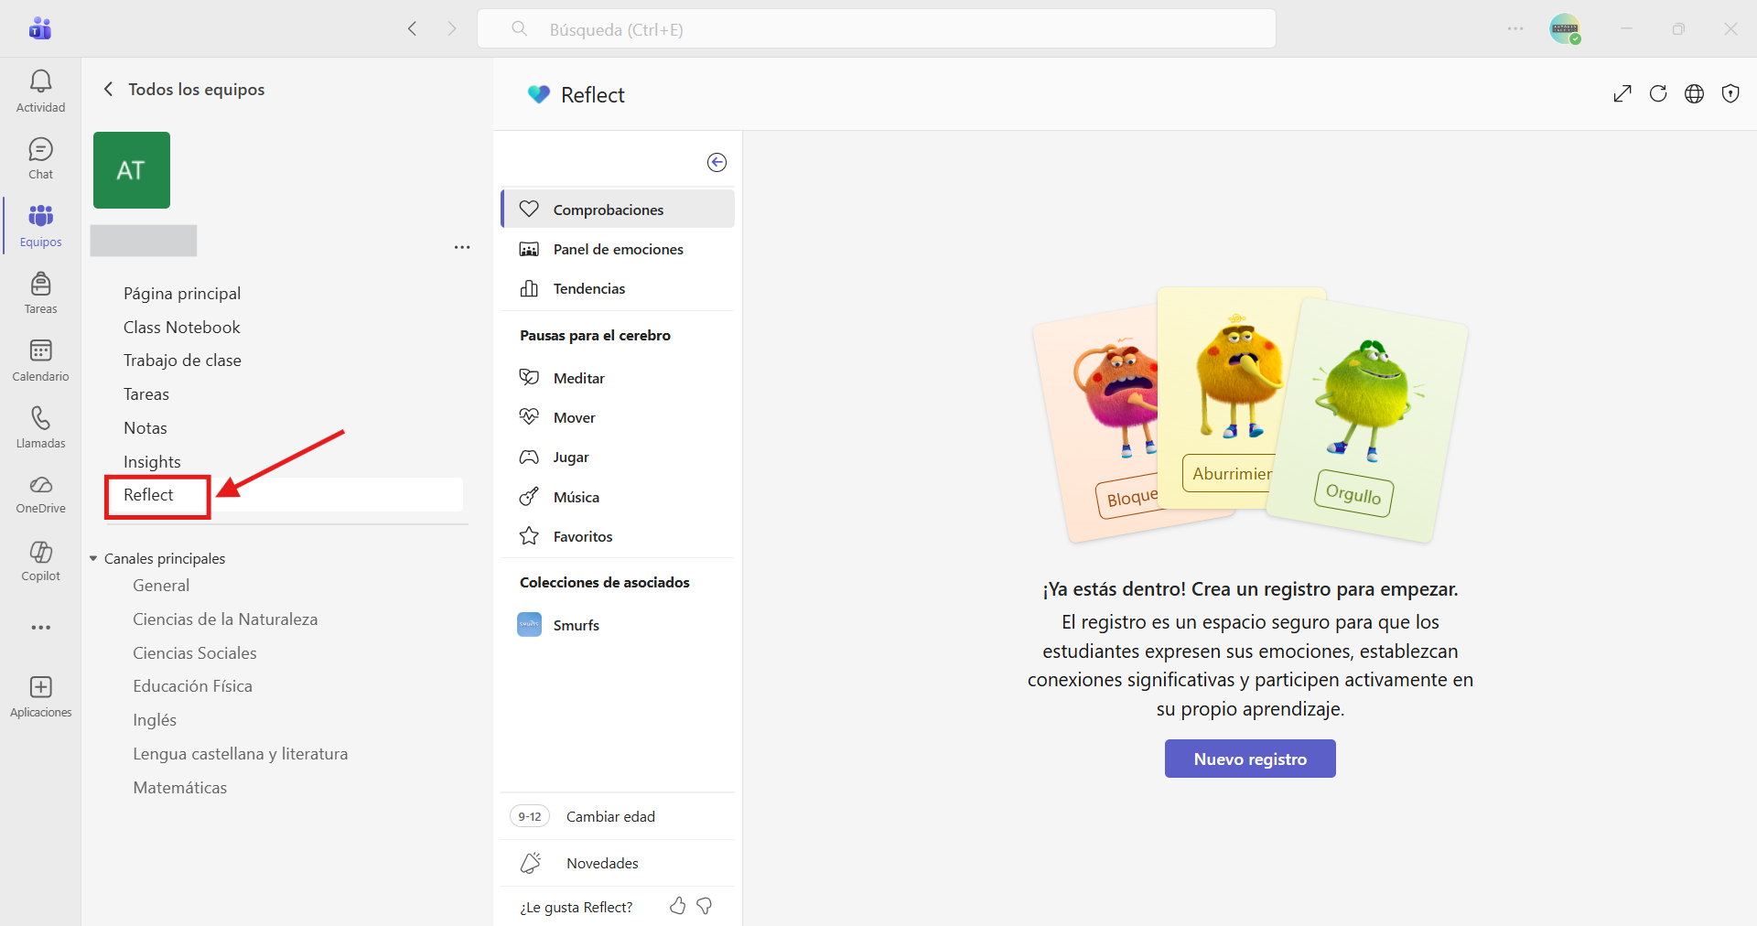Open Tareas in the team menu

pyautogui.click(x=146, y=394)
